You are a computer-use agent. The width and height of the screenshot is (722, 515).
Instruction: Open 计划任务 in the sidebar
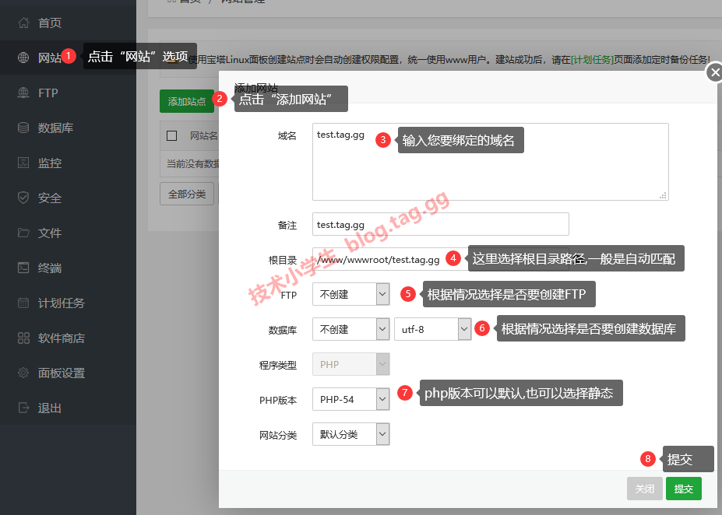pyautogui.click(x=61, y=303)
